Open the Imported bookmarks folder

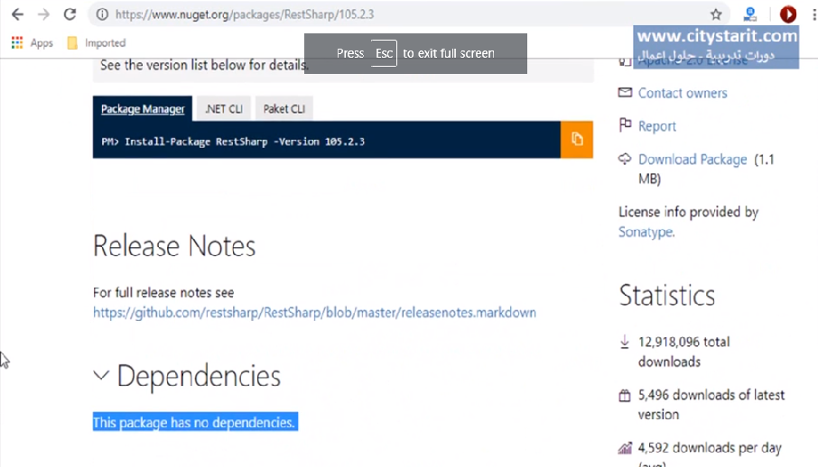pos(97,42)
